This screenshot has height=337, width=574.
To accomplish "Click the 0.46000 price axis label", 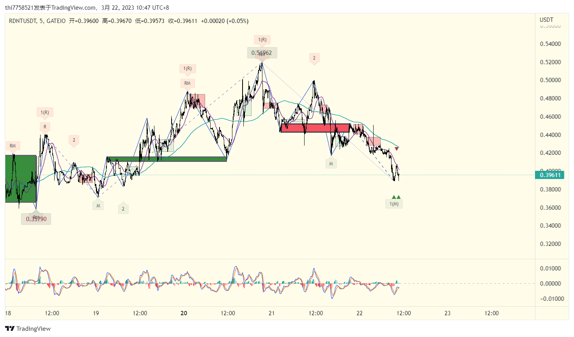I will coord(550,117).
